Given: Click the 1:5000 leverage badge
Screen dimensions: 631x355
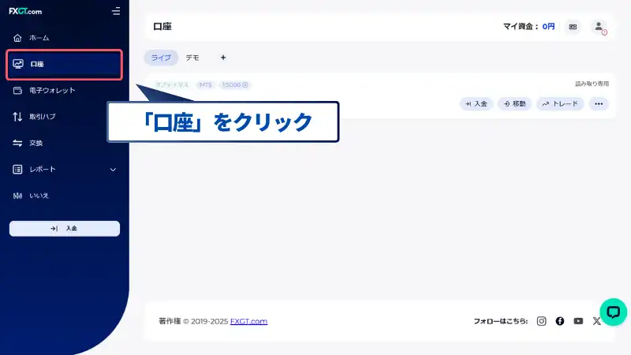Looking at the screenshot, I should pyautogui.click(x=235, y=85).
